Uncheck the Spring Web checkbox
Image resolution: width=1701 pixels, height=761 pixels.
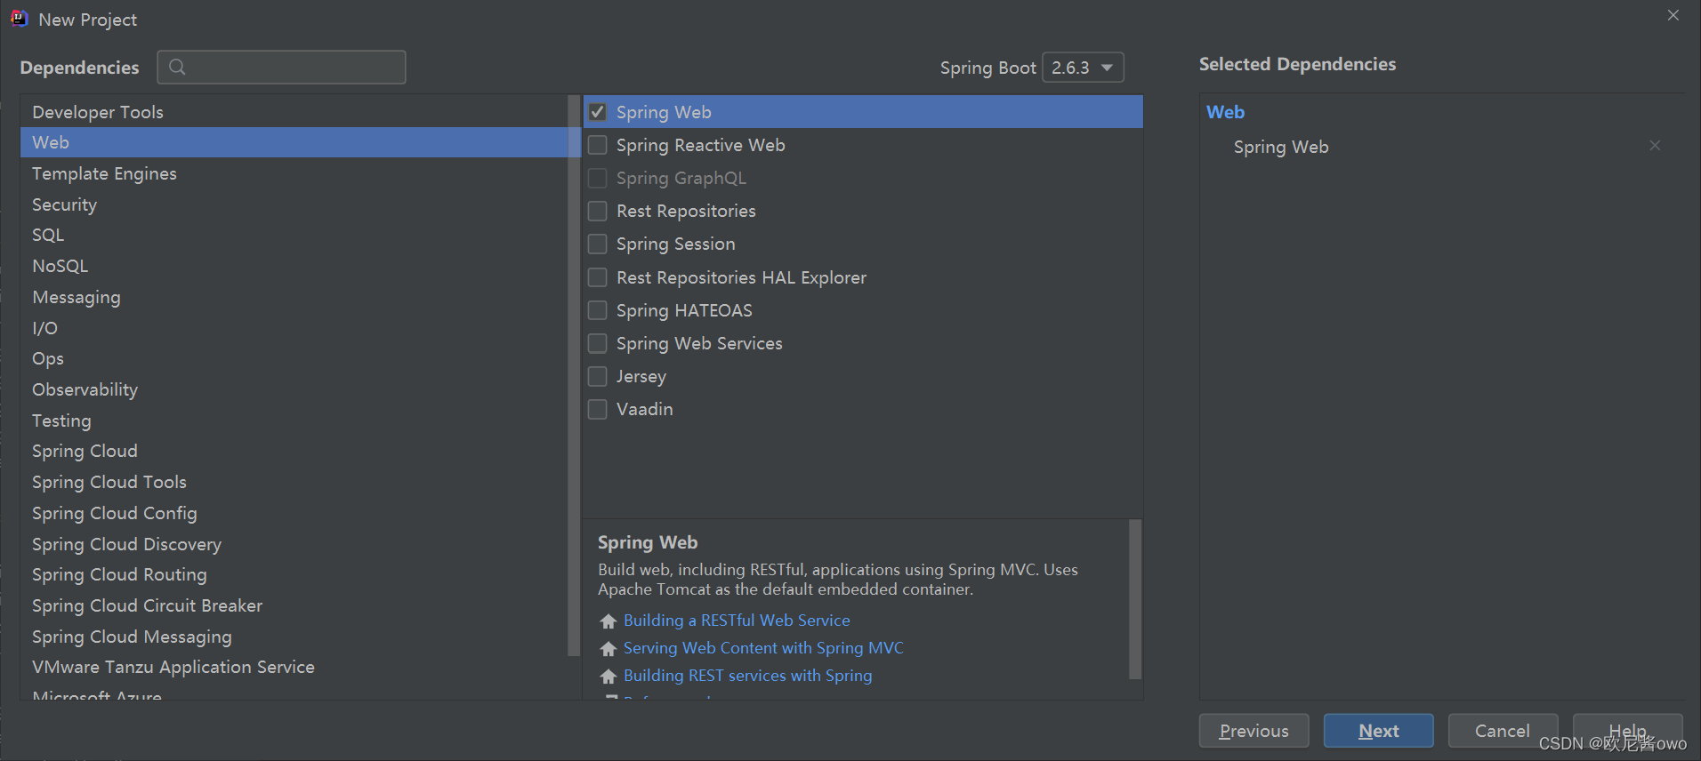[x=598, y=112]
